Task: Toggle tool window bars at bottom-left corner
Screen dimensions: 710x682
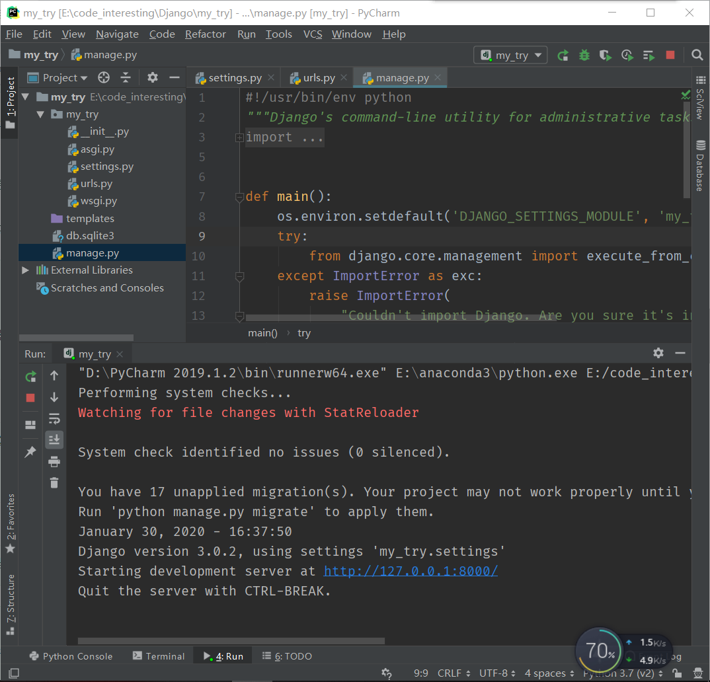Action: point(14,673)
